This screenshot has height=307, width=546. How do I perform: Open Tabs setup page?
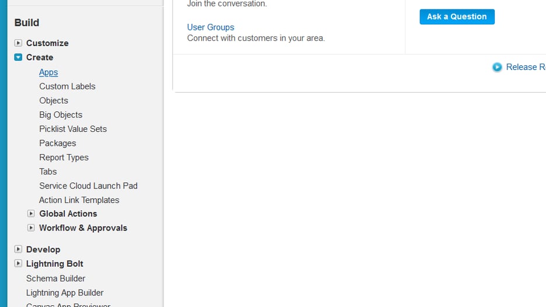click(48, 172)
